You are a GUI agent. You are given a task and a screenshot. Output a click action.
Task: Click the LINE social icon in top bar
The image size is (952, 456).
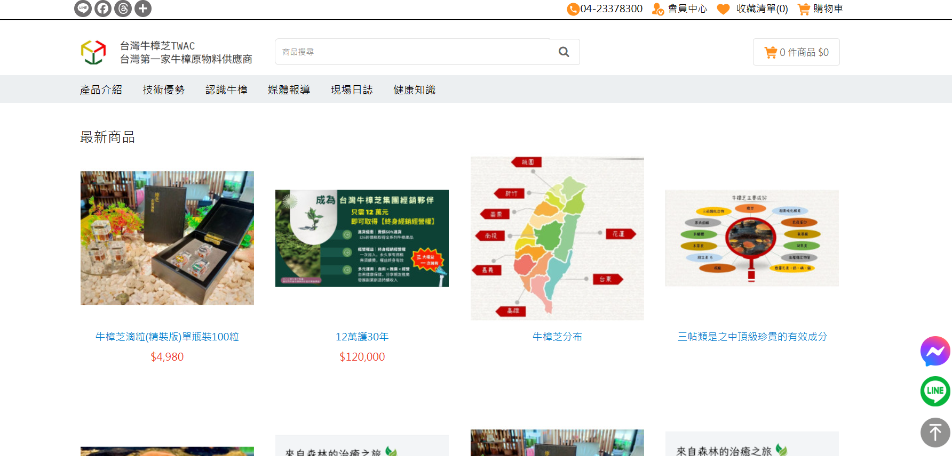83,9
